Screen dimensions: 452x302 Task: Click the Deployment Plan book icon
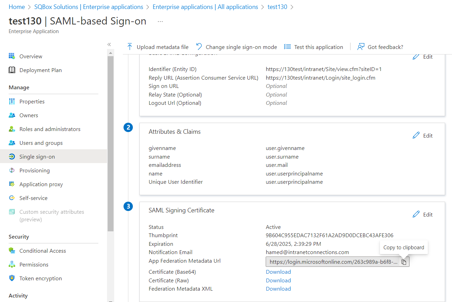pos(12,70)
